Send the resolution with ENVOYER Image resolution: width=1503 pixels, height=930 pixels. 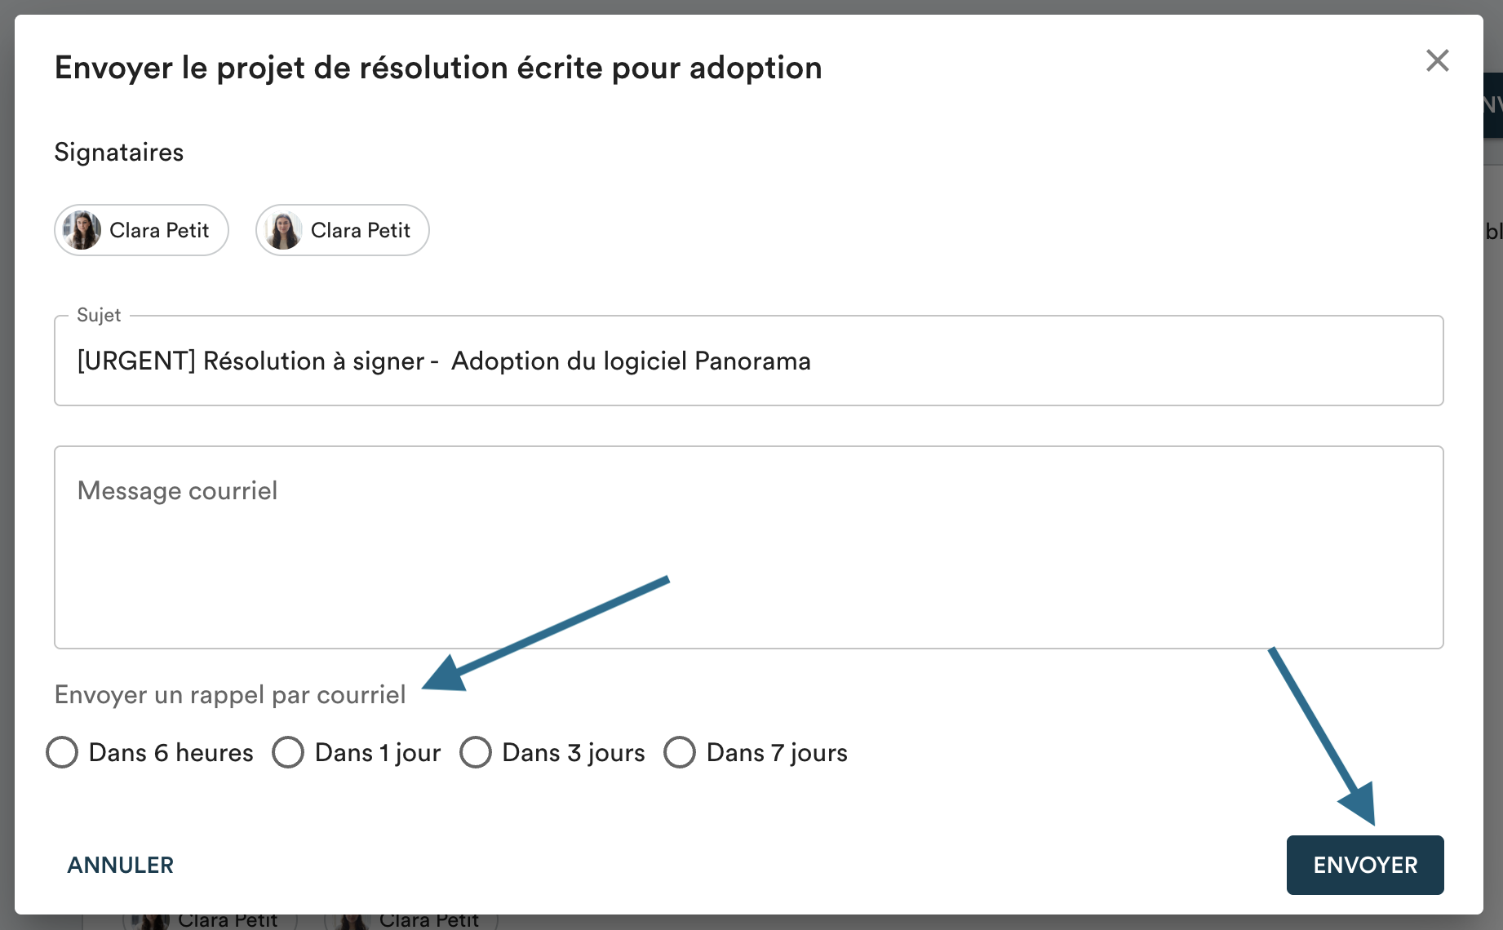(1364, 865)
